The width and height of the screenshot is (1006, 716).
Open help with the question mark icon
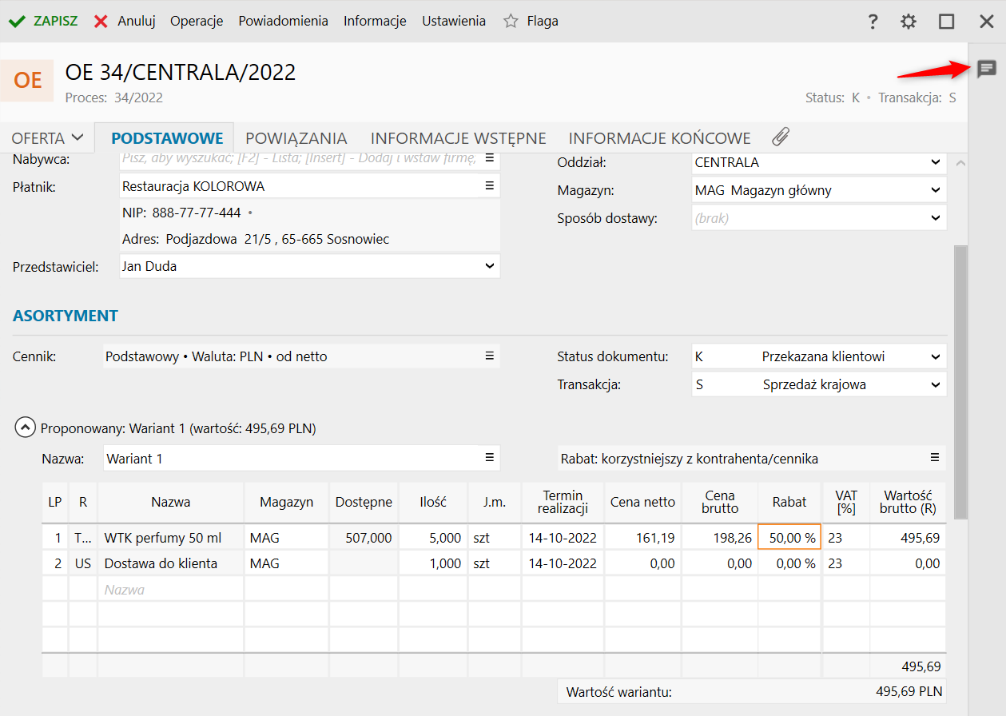tap(873, 22)
